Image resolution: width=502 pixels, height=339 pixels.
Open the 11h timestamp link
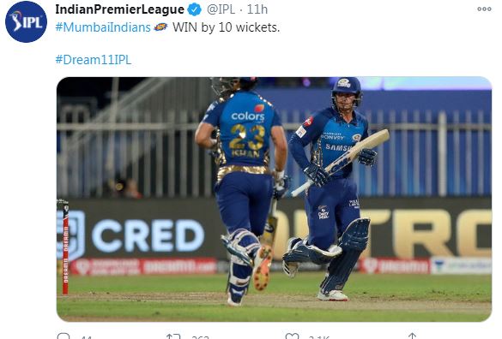pos(257,9)
